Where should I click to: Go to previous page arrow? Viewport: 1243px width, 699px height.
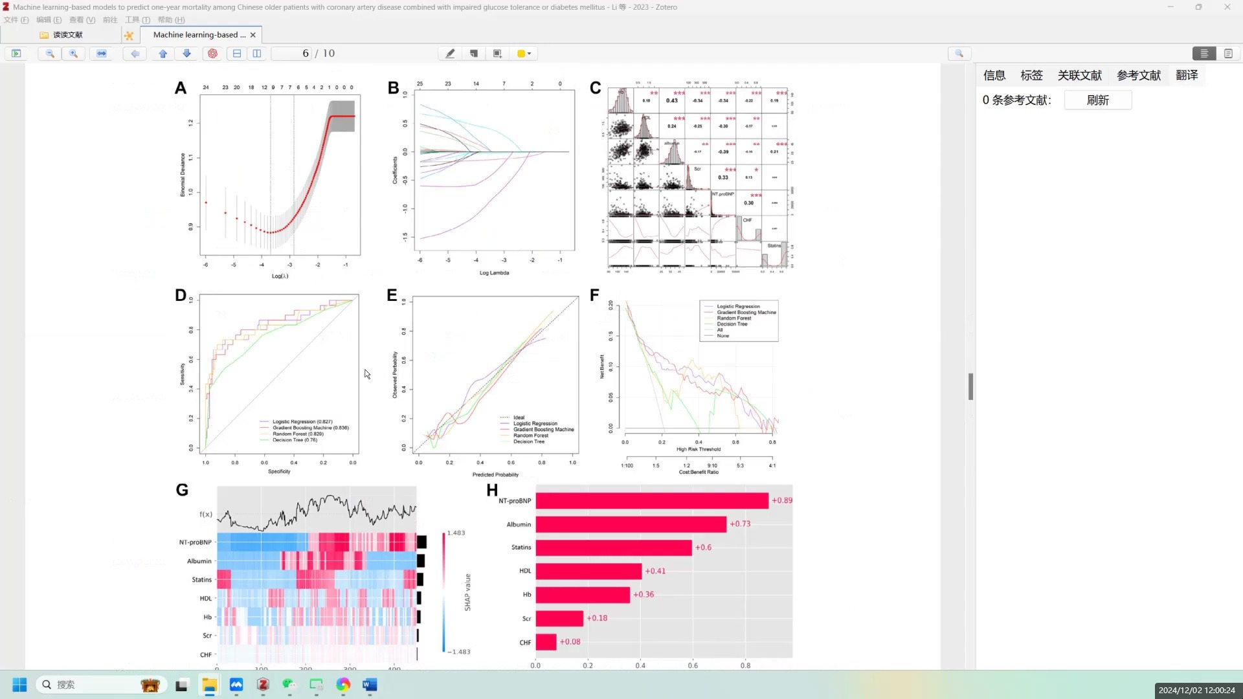click(x=163, y=54)
